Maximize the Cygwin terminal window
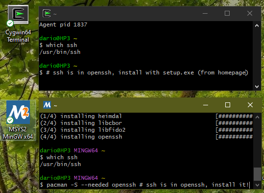The image size is (264, 193). [x=227, y=13]
